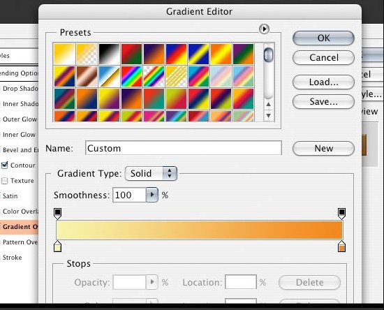The image size is (384, 310).
Task: Select the Violet, Green, Orange preset
Action: (243, 54)
